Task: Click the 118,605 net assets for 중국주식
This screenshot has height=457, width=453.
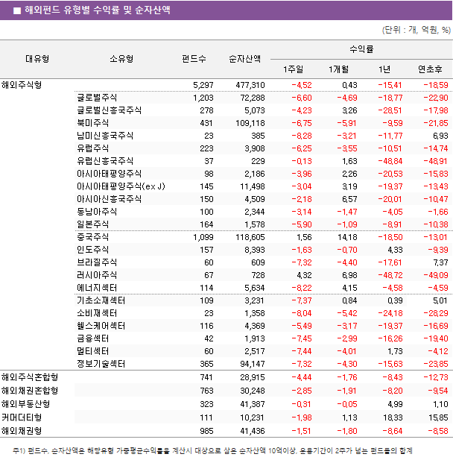Action: [x=250, y=237]
